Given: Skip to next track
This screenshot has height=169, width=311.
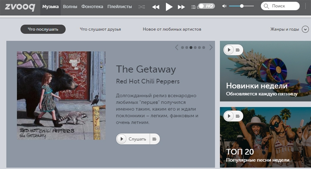Looking at the screenshot, I should [x=181, y=7].
